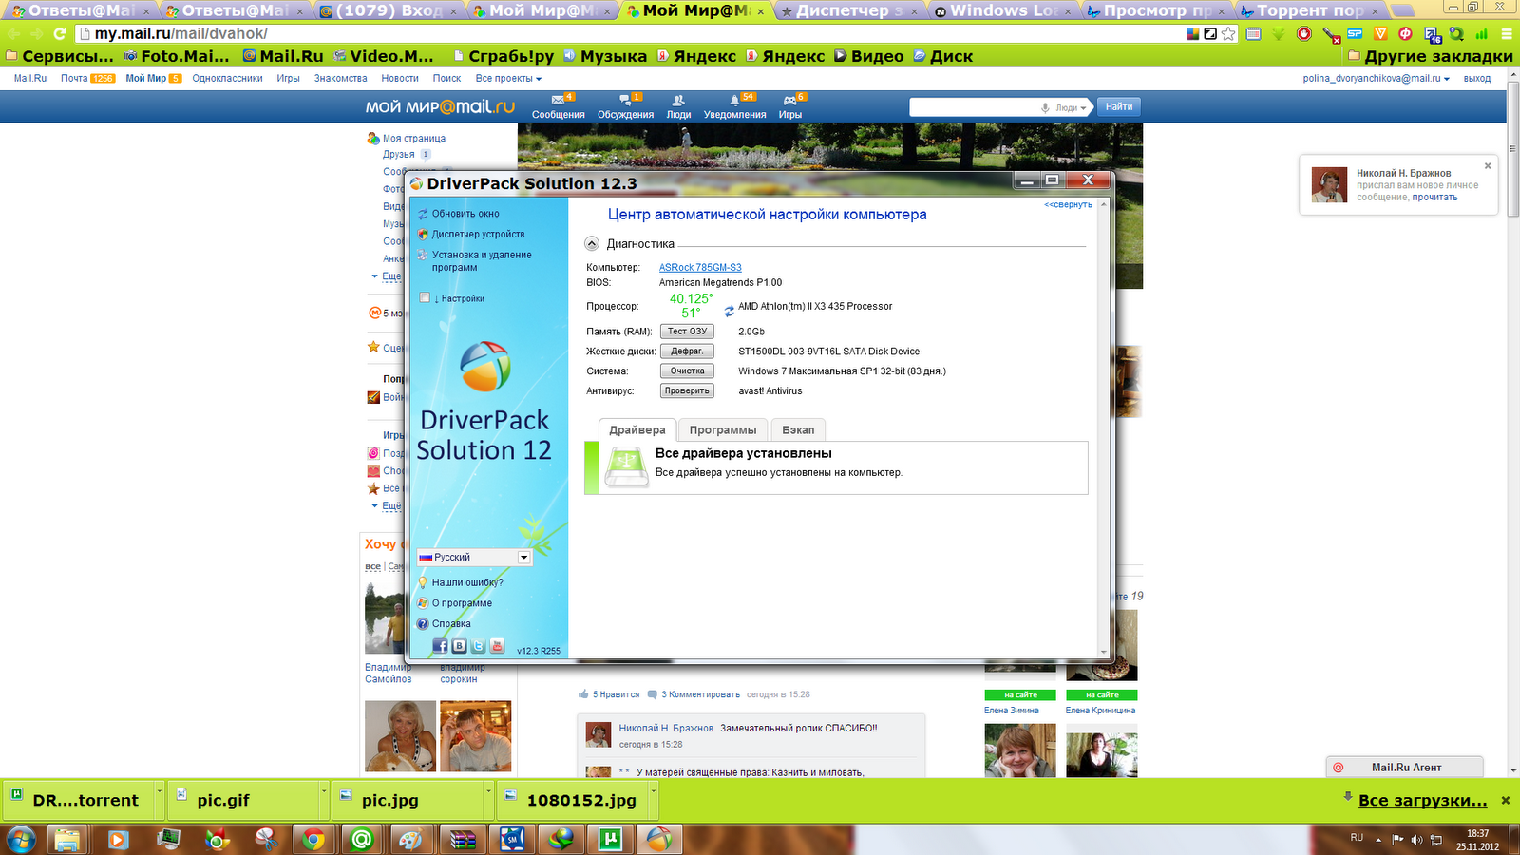This screenshot has width=1520, height=855.
Task: Open account dropdown for polina_dvoryanchikova@mail.ru
Action: click(x=1376, y=78)
